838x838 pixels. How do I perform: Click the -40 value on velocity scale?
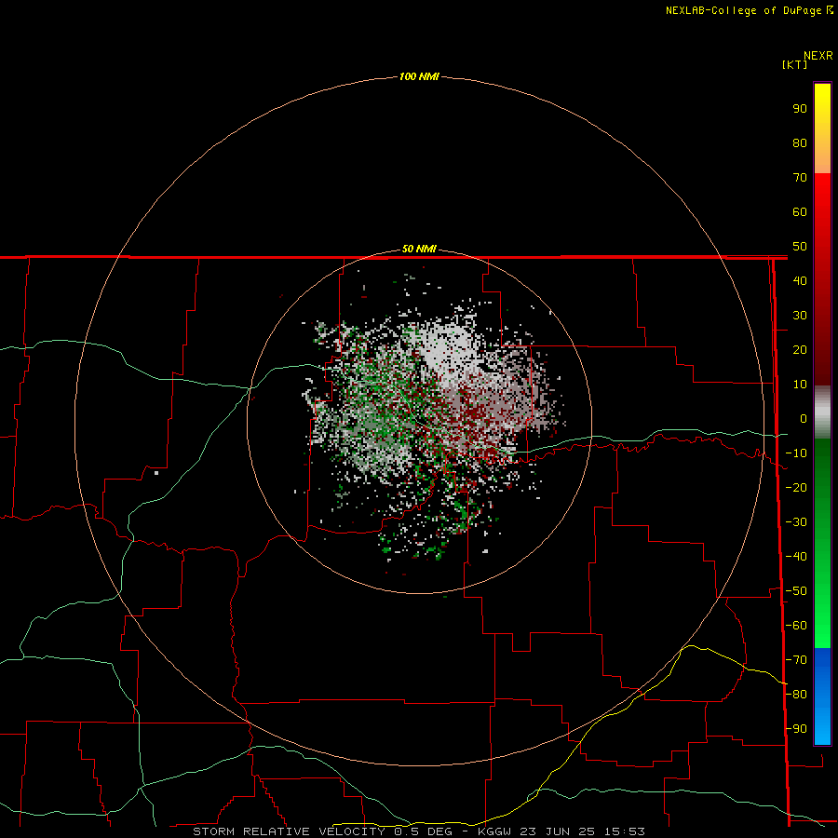point(796,557)
